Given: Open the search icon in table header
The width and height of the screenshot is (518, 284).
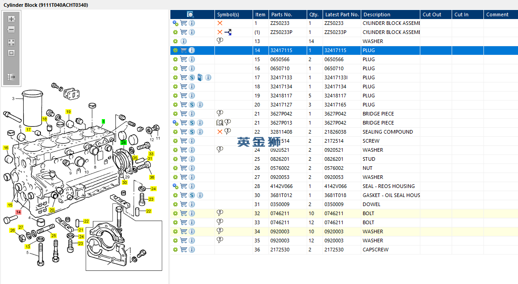Looking at the screenshot, I should click(x=190, y=14).
